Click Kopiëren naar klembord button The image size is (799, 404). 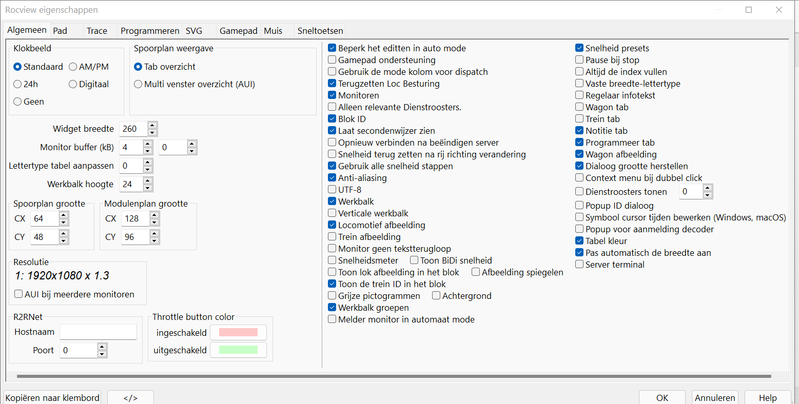(x=52, y=398)
